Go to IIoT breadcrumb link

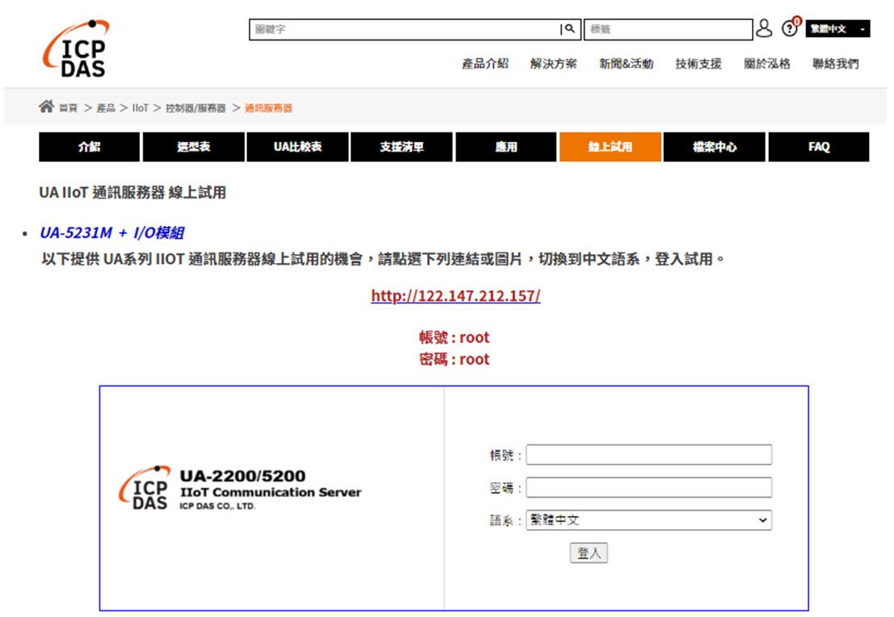pos(141,108)
